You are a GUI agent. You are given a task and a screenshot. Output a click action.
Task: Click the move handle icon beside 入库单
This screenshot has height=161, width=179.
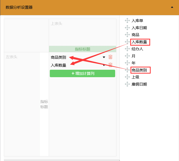[x=127, y=21]
